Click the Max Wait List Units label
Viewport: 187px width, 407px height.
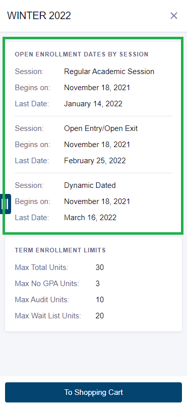click(48, 316)
